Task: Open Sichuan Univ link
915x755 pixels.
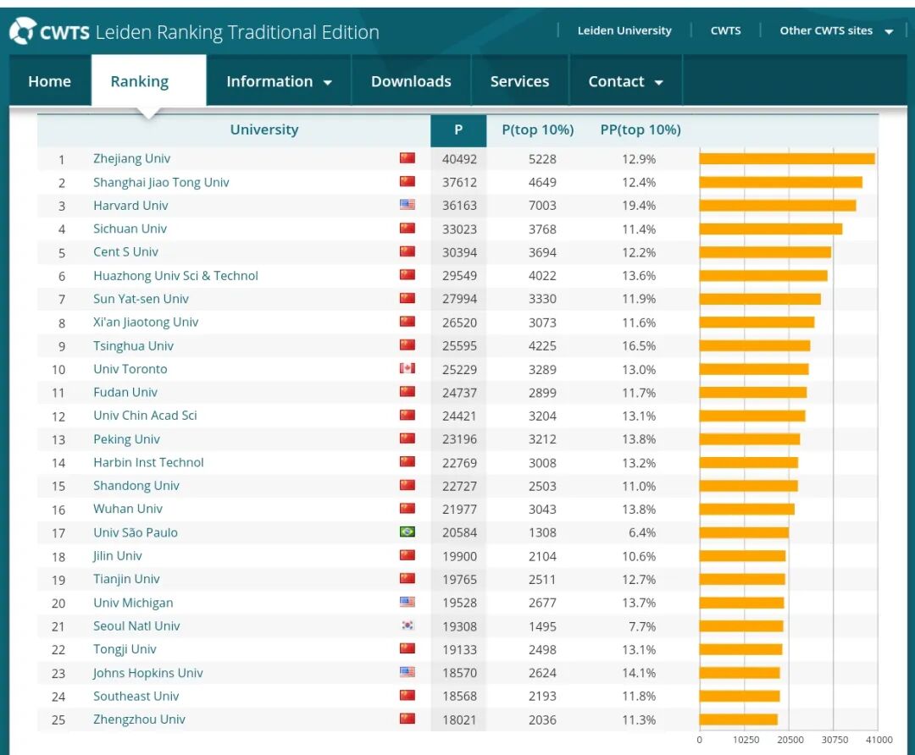Action: pyautogui.click(x=130, y=229)
